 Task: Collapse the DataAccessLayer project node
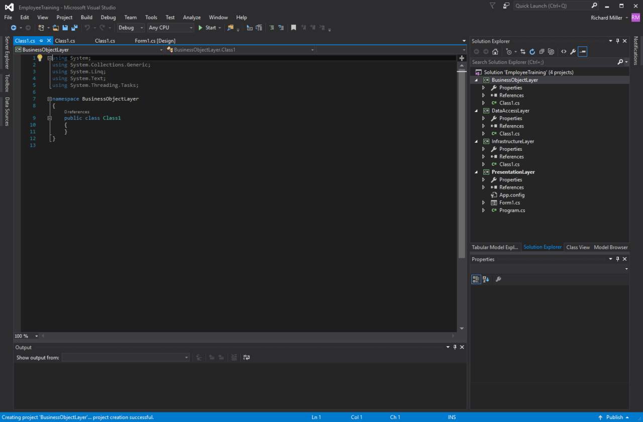[476, 111]
